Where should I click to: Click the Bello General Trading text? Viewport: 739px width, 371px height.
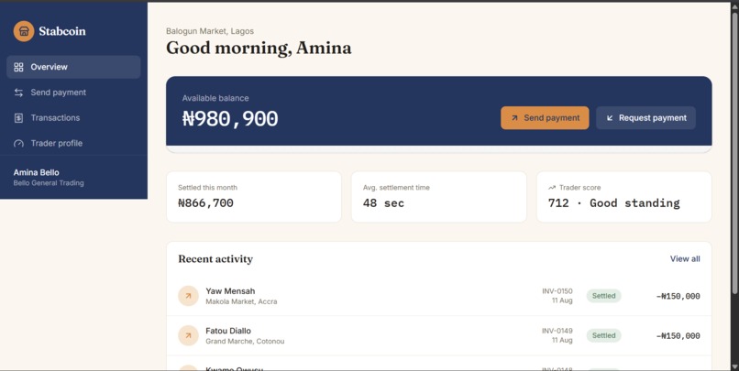[x=49, y=182]
